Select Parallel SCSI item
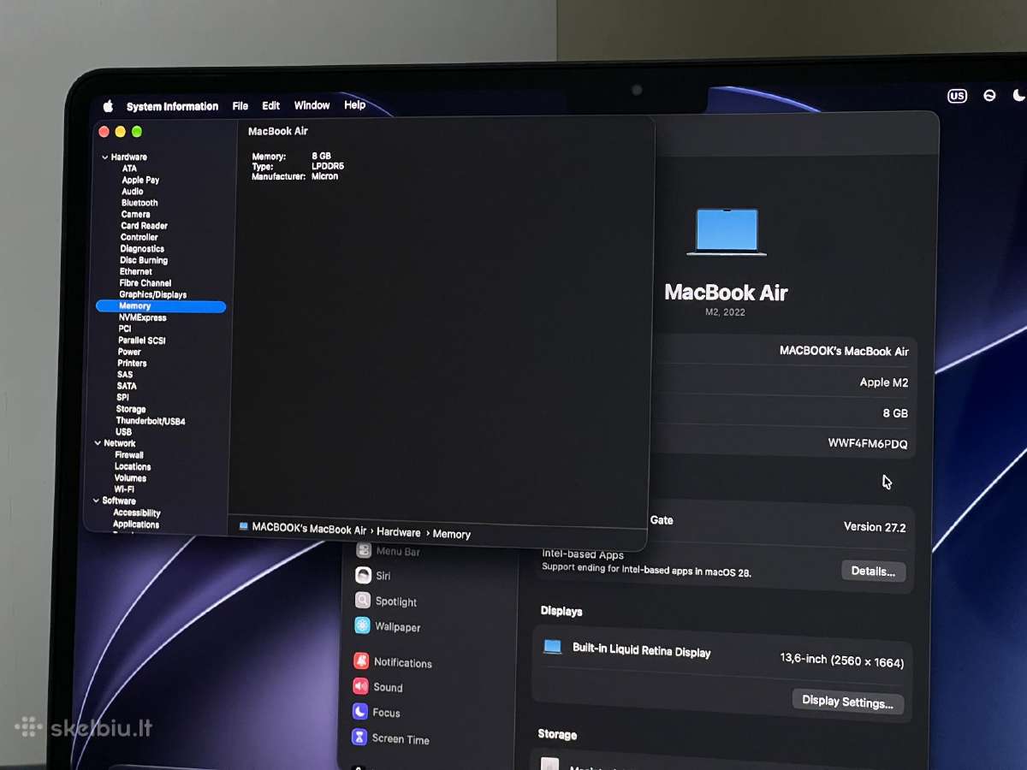The width and height of the screenshot is (1027, 770). [x=142, y=341]
